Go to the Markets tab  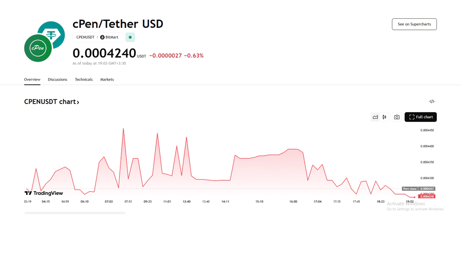[x=107, y=79]
